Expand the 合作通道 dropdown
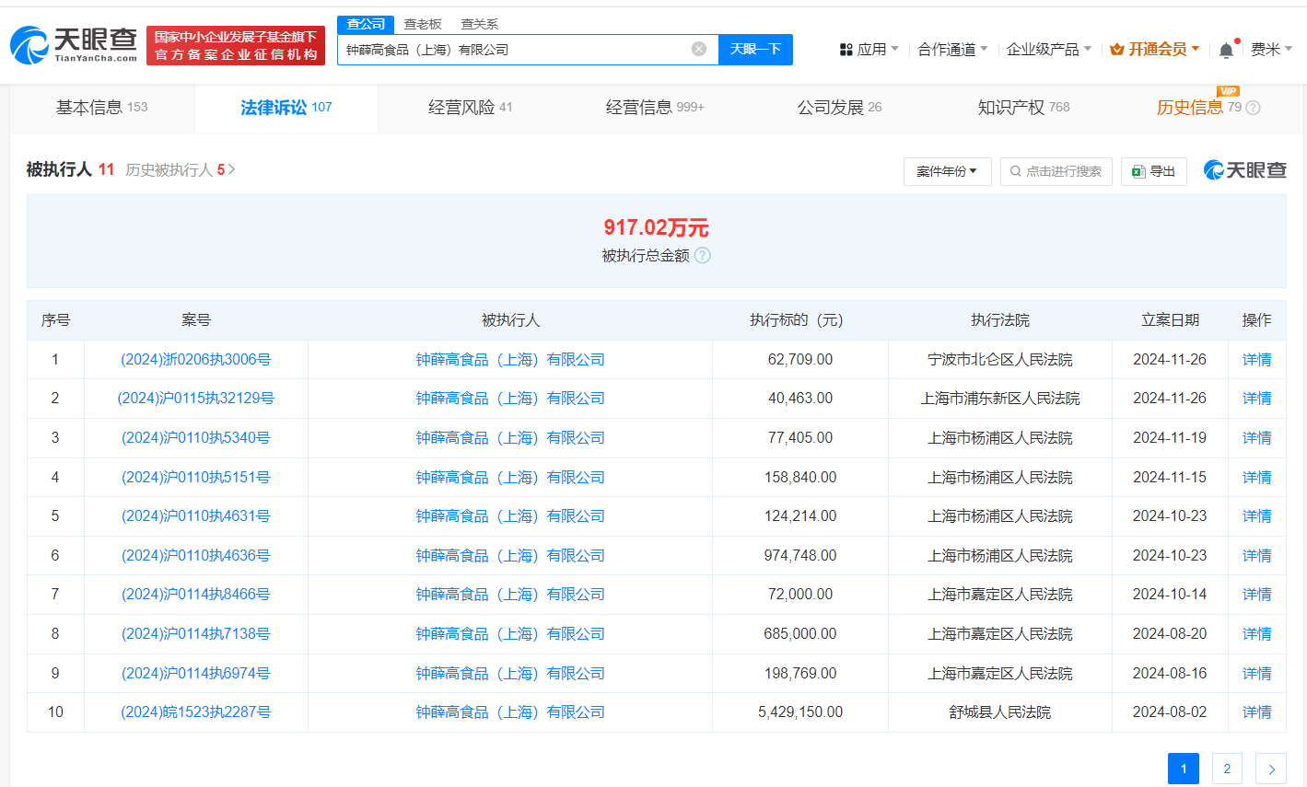This screenshot has height=787, width=1307. pyautogui.click(x=952, y=49)
